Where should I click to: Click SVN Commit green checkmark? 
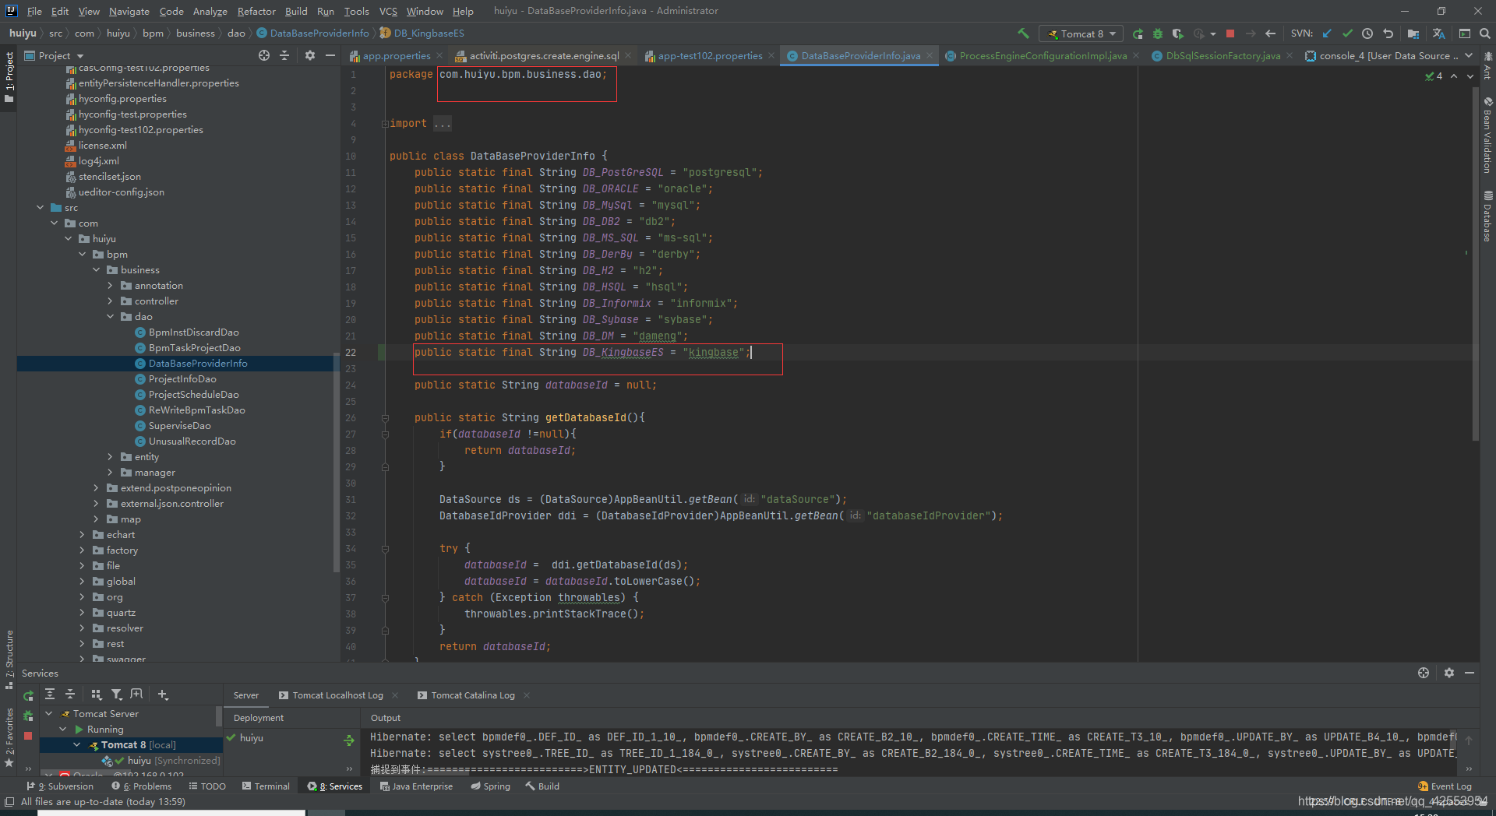click(x=1347, y=33)
